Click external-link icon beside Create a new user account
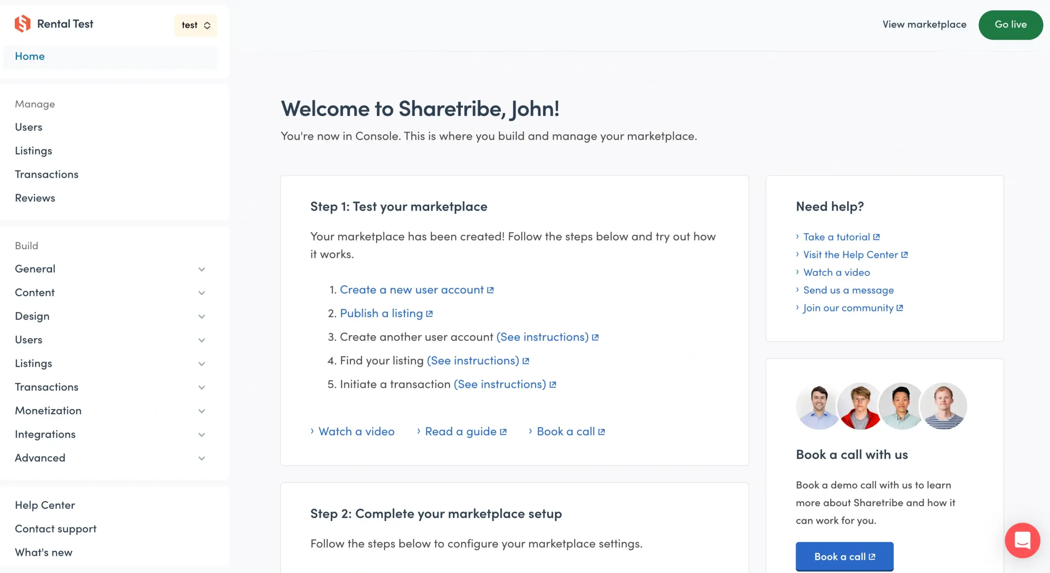1050x573 pixels. [490, 290]
